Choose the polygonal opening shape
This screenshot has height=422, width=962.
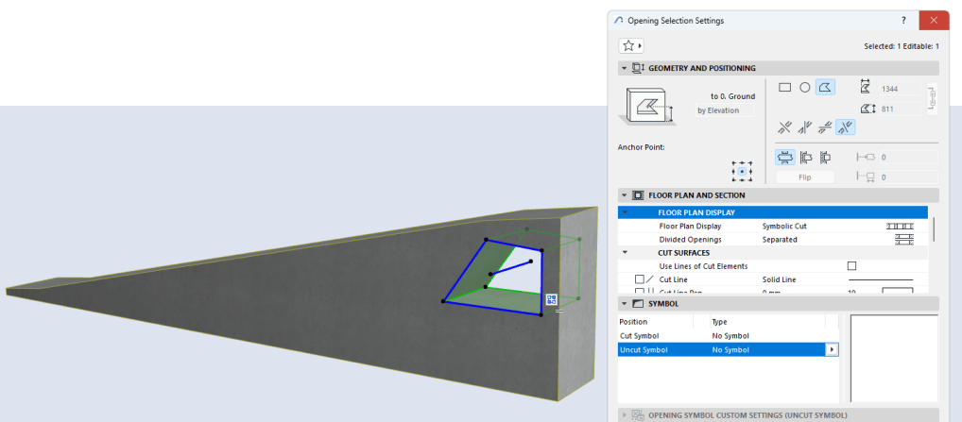coord(825,87)
